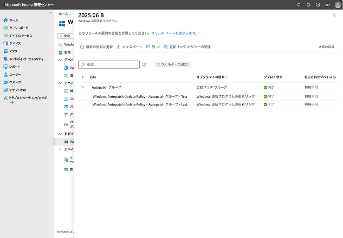343x238 pixels.
Task: Open the 列 columns dropdown
Action: 153,47
